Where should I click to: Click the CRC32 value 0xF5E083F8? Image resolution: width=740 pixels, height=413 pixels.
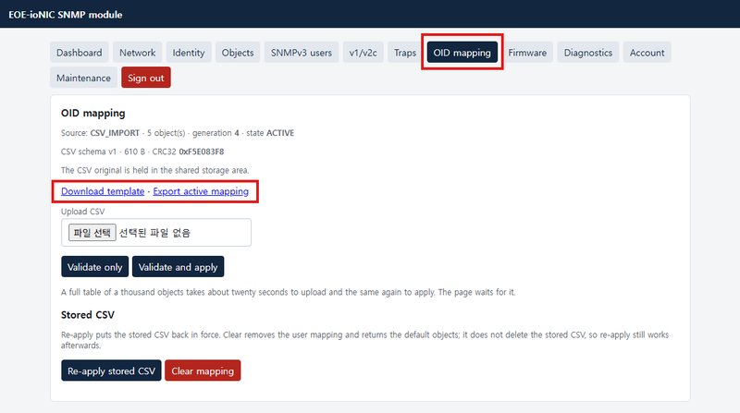pyautogui.click(x=202, y=152)
